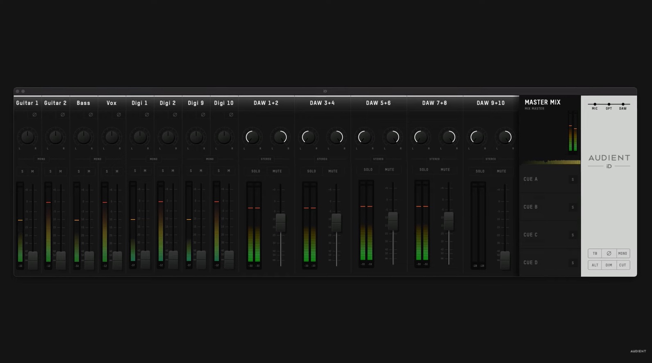Viewport: 652px width, 363px height.
Task: Mute the Guitar 2 channel
Action: [x=61, y=171]
